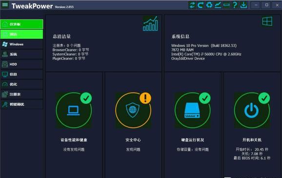Click the download arrow toolbar icon

click(x=243, y=5)
